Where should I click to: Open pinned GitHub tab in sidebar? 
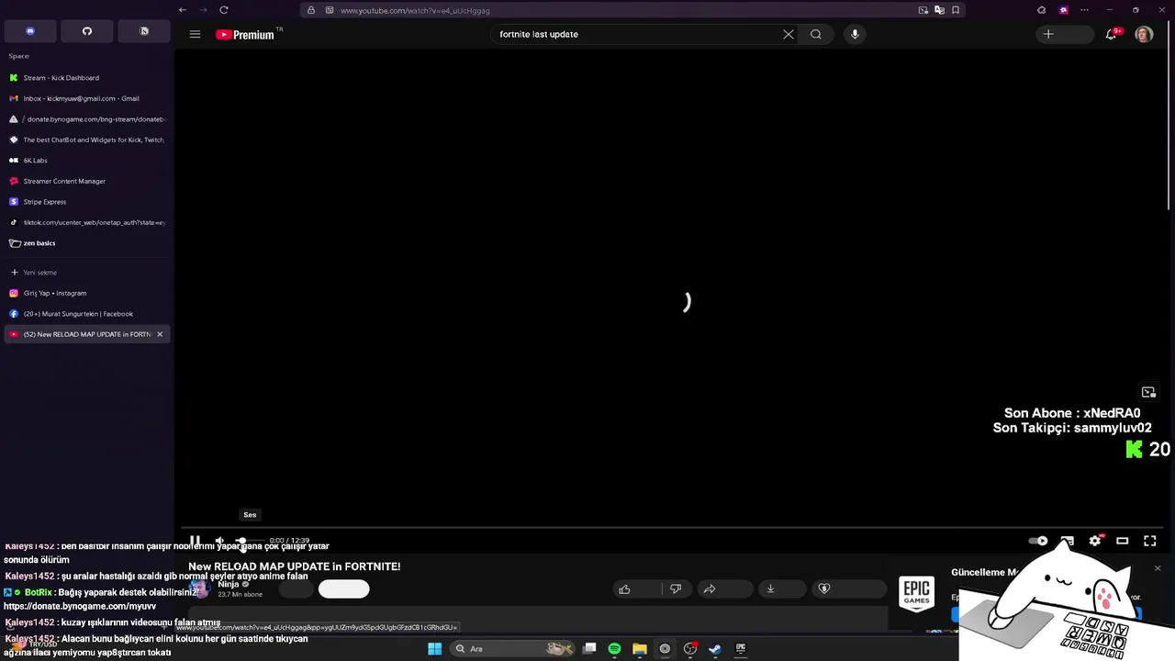click(x=87, y=31)
